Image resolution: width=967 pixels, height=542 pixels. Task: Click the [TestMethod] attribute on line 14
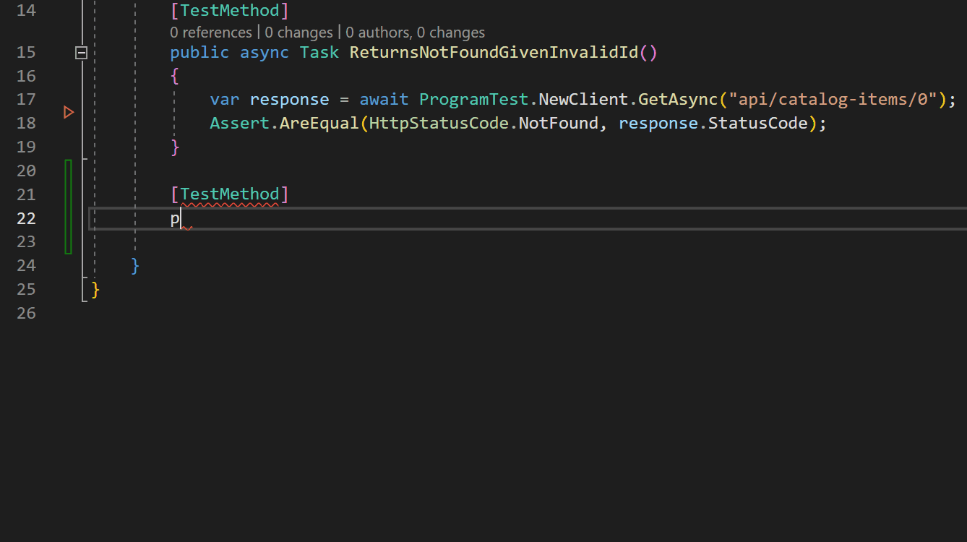228,10
